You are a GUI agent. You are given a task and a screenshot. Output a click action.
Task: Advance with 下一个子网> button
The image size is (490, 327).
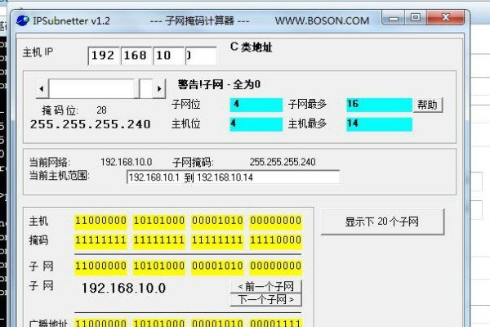266,300
